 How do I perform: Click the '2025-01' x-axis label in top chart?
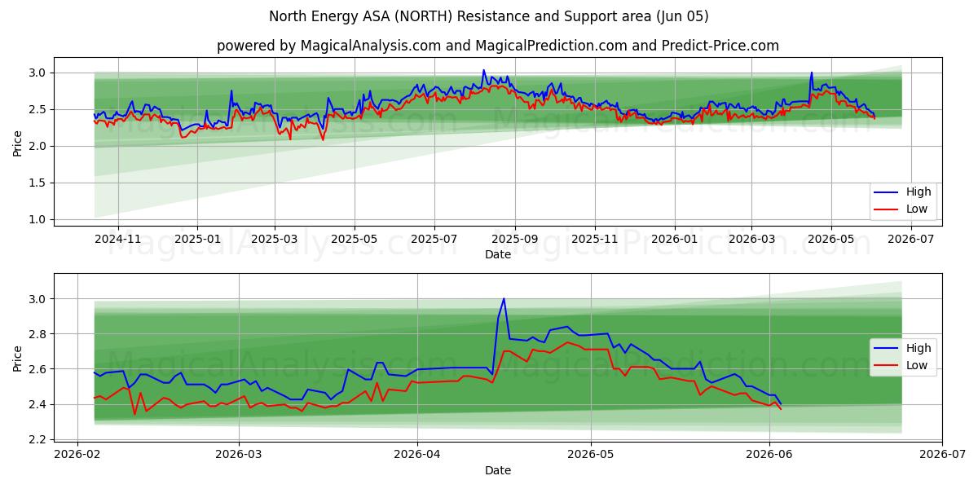198,239
